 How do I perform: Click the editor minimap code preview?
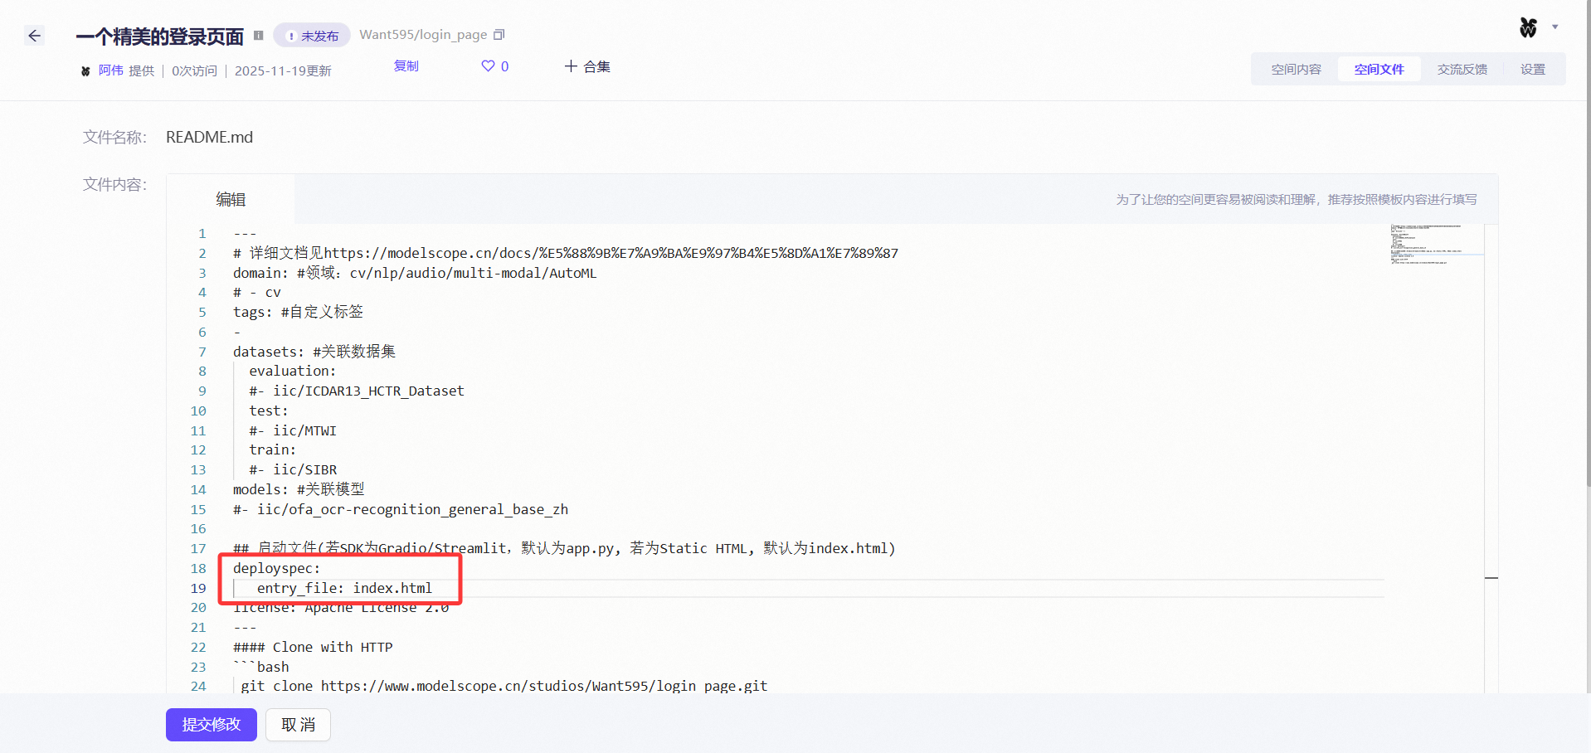[x=1437, y=245]
